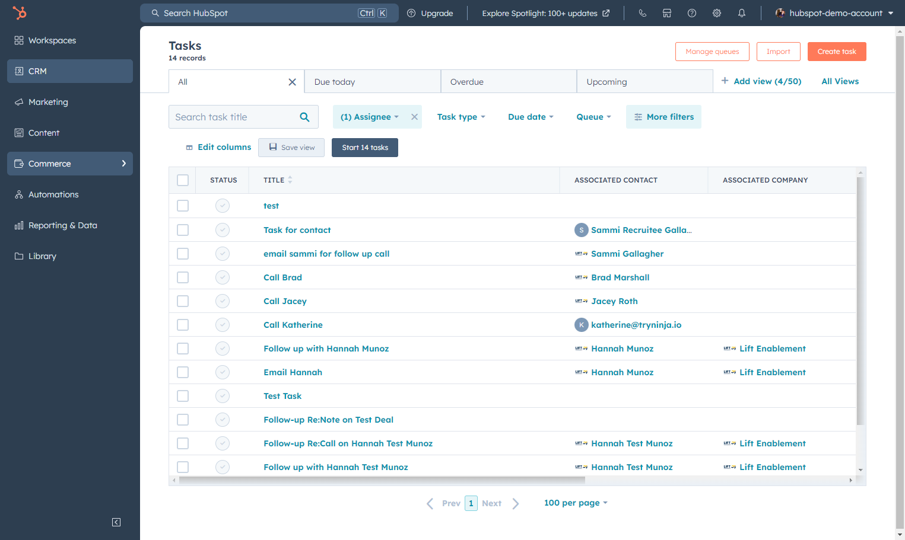Screen dimensions: 905x540
Task: Open the Settings gear icon
Action: pos(717,13)
